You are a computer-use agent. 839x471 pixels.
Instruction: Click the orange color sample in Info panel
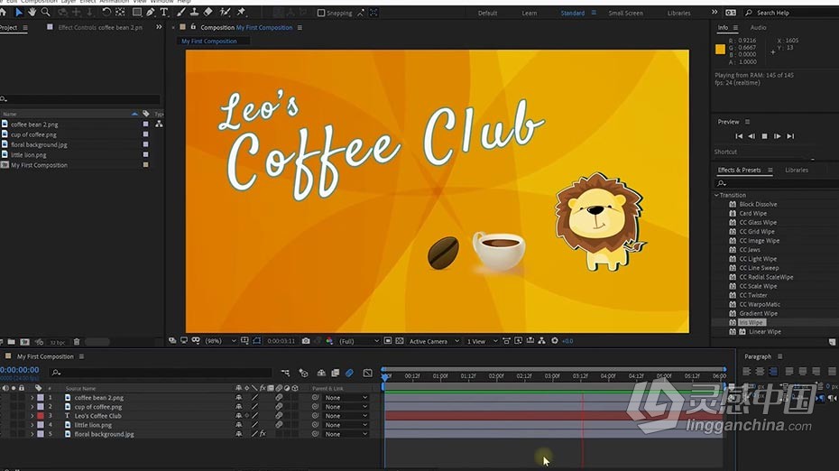point(720,50)
